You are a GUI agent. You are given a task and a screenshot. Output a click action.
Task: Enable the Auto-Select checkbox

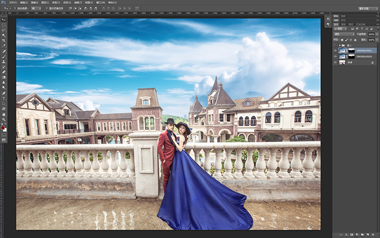pos(15,8)
